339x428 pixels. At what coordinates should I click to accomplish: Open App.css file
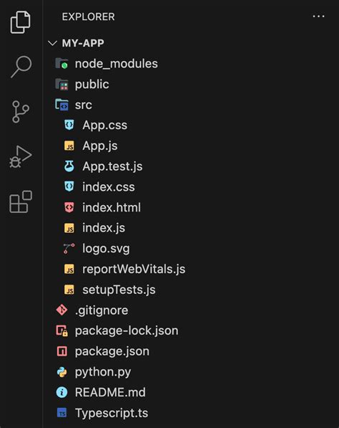[105, 125]
